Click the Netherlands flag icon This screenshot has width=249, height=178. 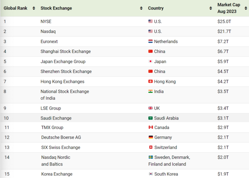150,41
